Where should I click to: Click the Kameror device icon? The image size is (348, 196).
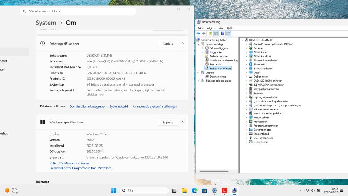click(x=250, y=93)
